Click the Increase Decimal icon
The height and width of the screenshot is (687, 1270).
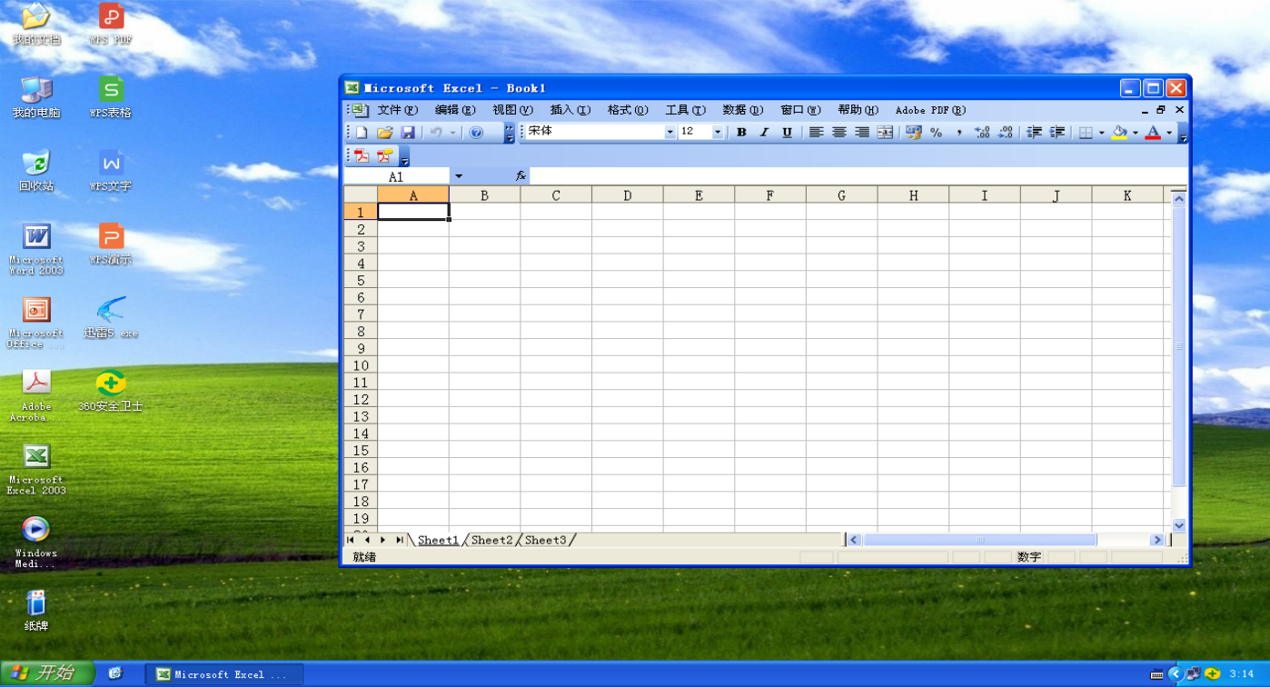pyautogui.click(x=982, y=133)
